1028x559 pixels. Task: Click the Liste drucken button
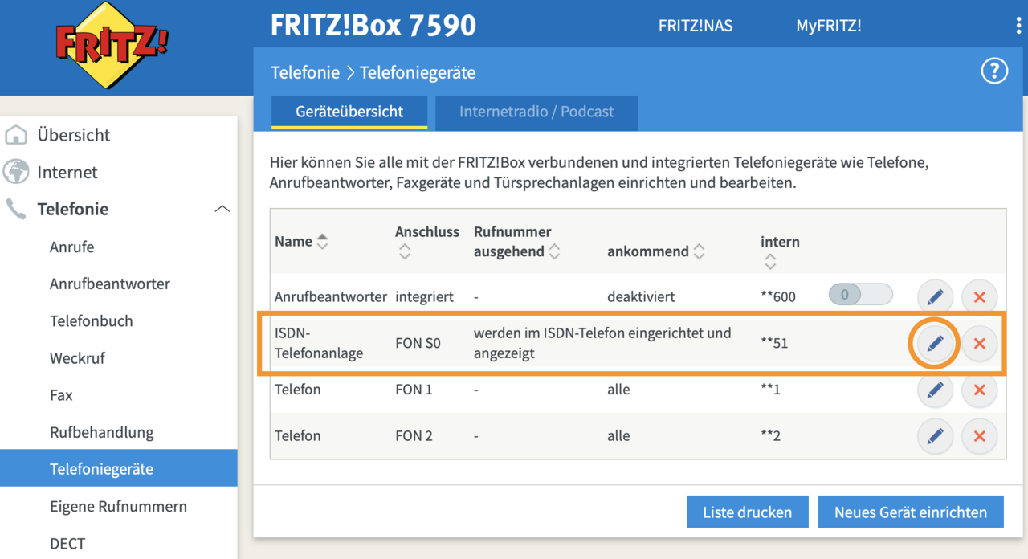coord(747,512)
